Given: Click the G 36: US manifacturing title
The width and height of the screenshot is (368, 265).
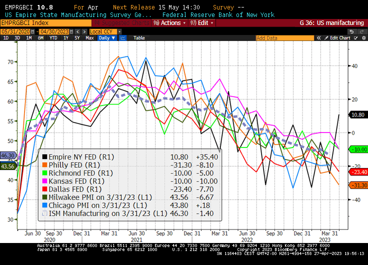Looking at the screenshot, I should coord(332,23).
